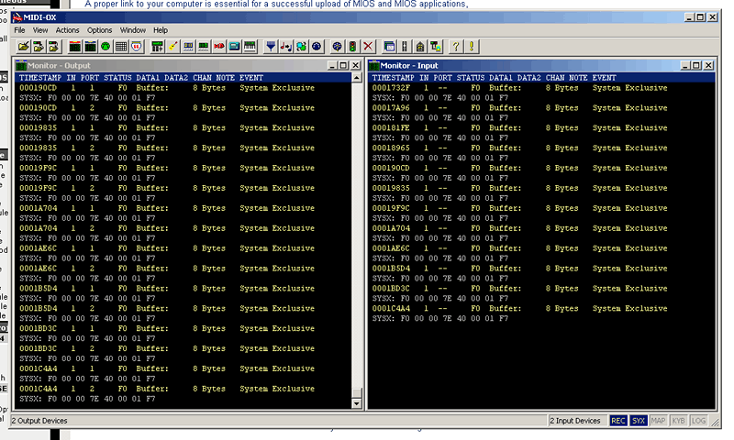This screenshot has width=734, height=440.
Task: Toggle LOG indicator in status bar
Action: tap(698, 421)
